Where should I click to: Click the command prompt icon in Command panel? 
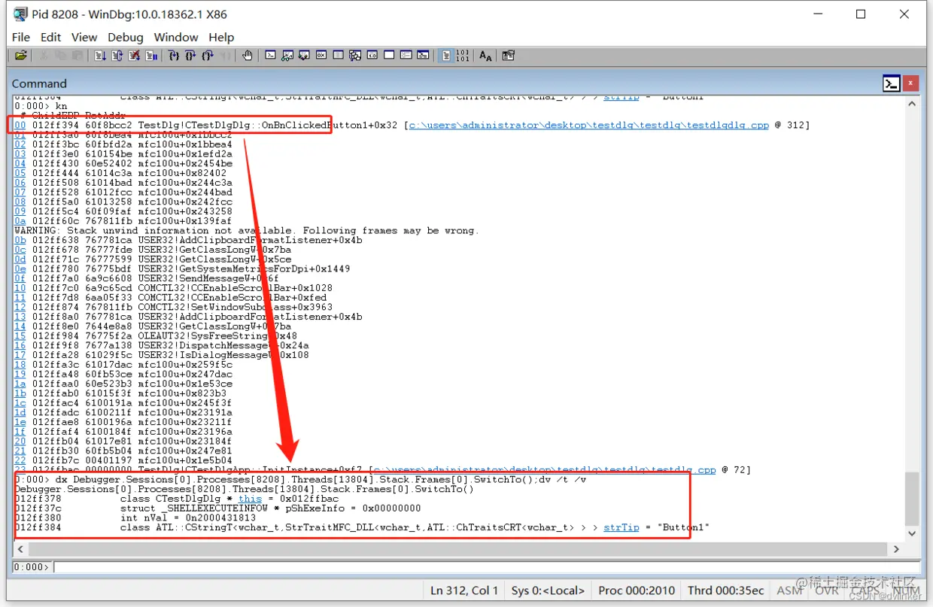(892, 83)
